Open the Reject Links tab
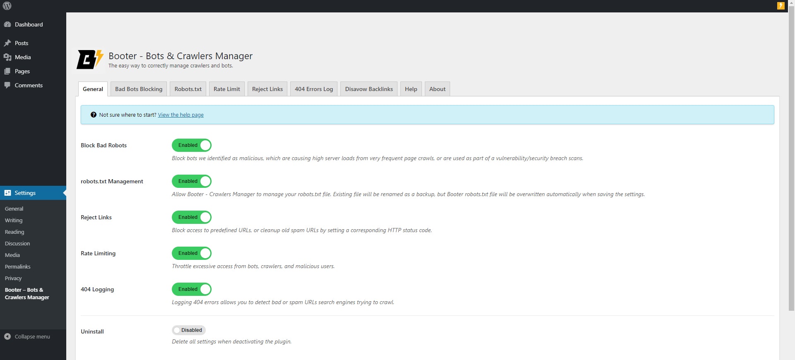This screenshot has height=360, width=795. click(267, 89)
